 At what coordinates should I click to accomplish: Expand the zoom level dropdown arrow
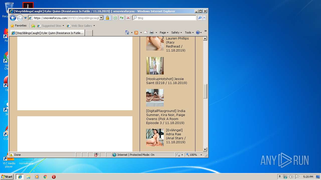click(x=201, y=155)
